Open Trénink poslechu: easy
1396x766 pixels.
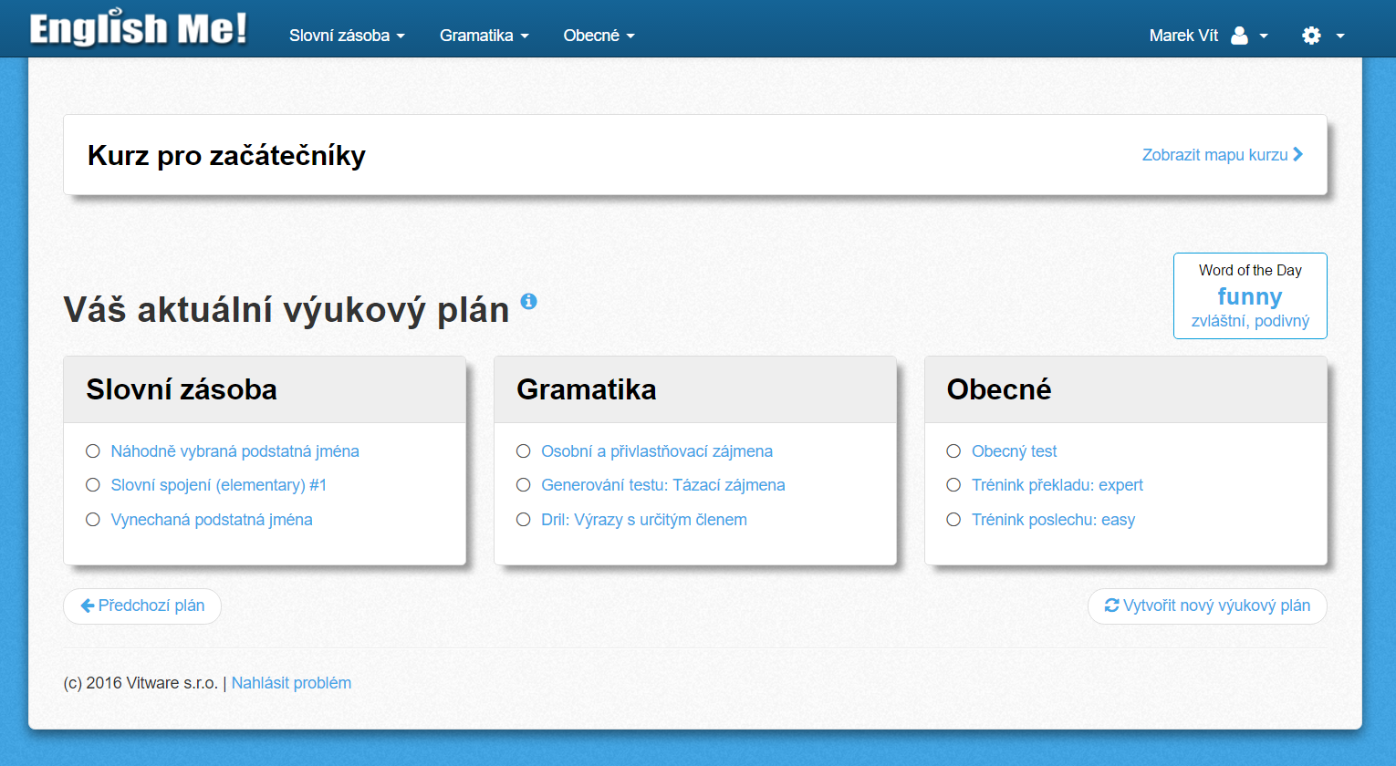point(1053,520)
